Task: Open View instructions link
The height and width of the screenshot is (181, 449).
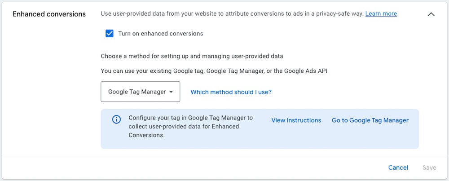Action: [296, 120]
